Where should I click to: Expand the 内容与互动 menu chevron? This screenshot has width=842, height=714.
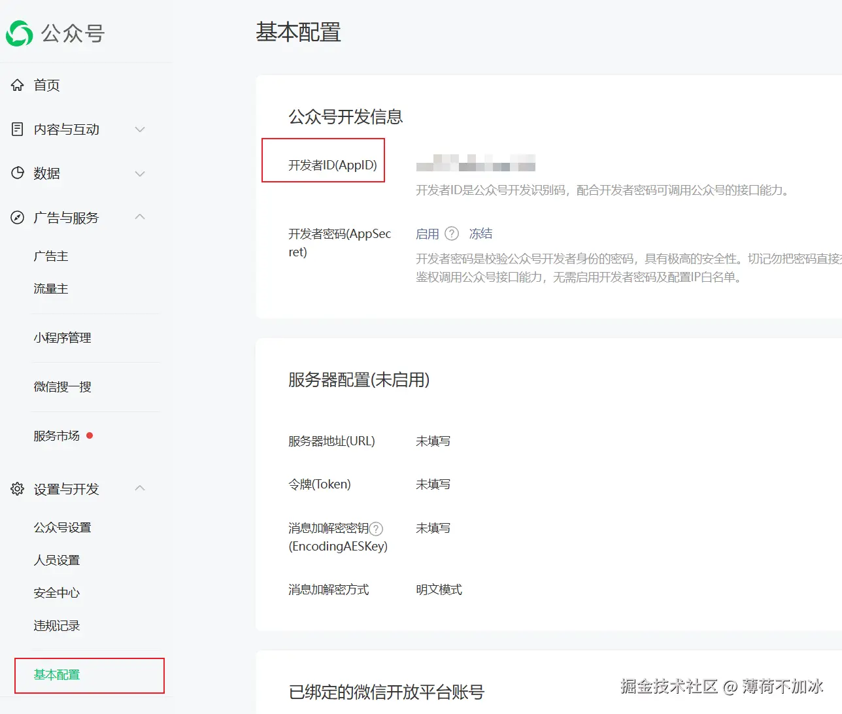(140, 129)
